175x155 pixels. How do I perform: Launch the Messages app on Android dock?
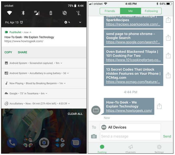point(76,143)
